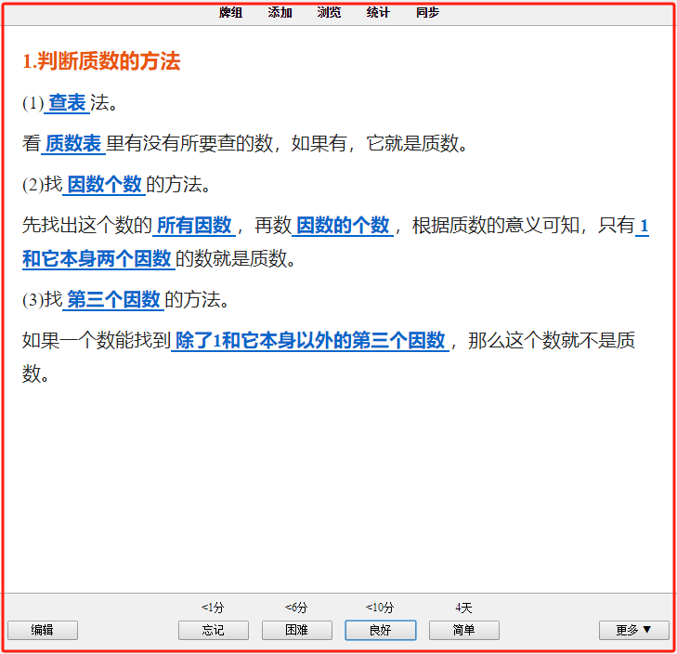Click the <10分 interval label

tap(380, 608)
